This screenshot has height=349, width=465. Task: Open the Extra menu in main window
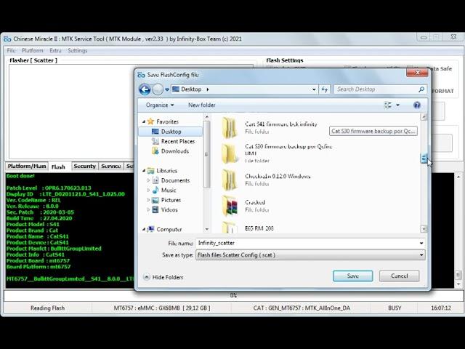[x=55, y=50]
